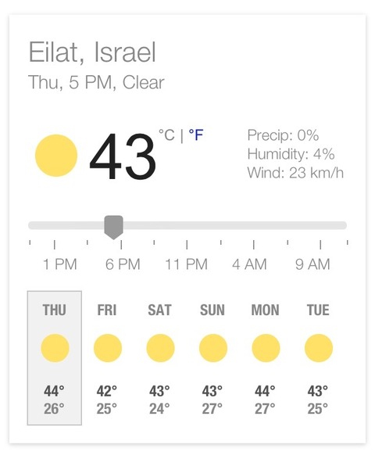Click Sunday's sun forecast icon
This screenshot has width=375, height=452.
213,348
